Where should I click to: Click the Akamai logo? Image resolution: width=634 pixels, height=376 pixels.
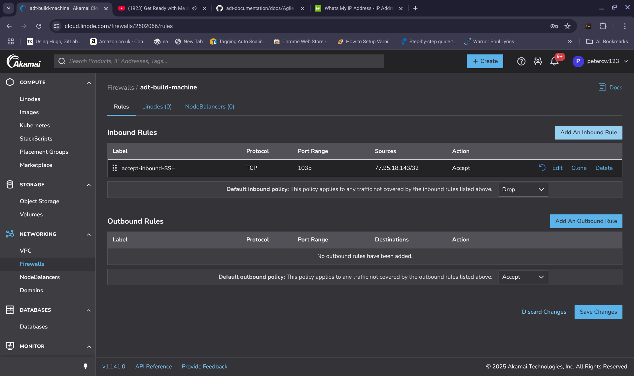tap(24, 61)
